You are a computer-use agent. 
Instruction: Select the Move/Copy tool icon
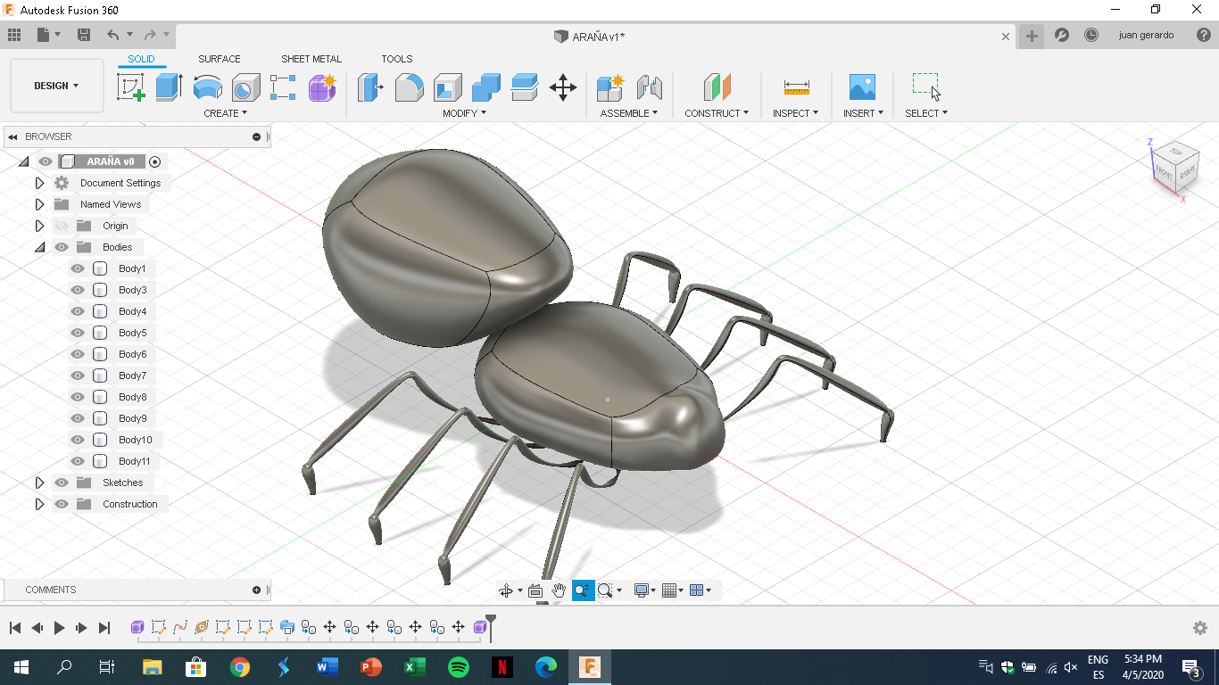563,87
